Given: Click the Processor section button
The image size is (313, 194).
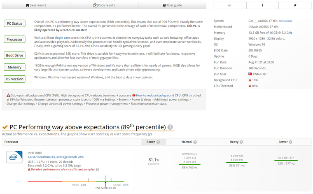Looking at the screenshot, I should (14, 40).
